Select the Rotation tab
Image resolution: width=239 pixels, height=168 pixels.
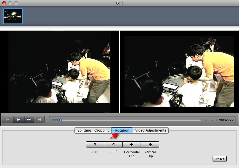pyautogui.click(x=122, y=130)
